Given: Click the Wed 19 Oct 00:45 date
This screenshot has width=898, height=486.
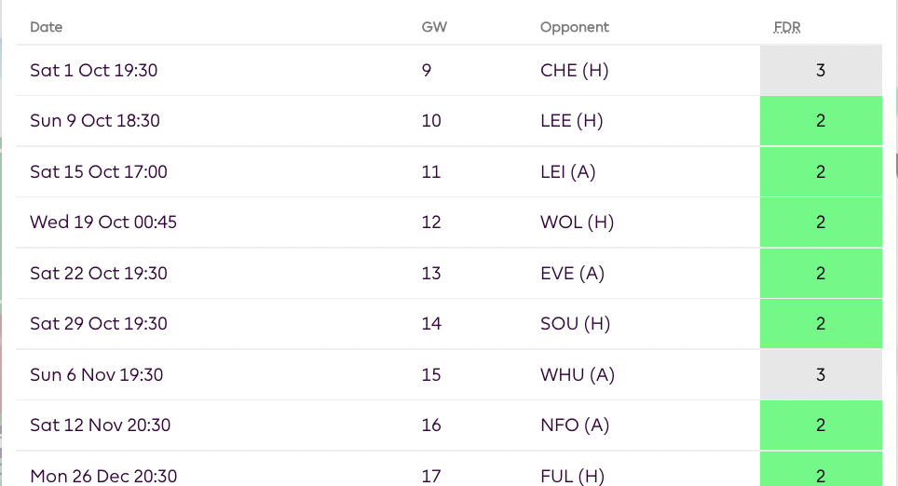Looking at the screenshot, I should click(103, 223).
